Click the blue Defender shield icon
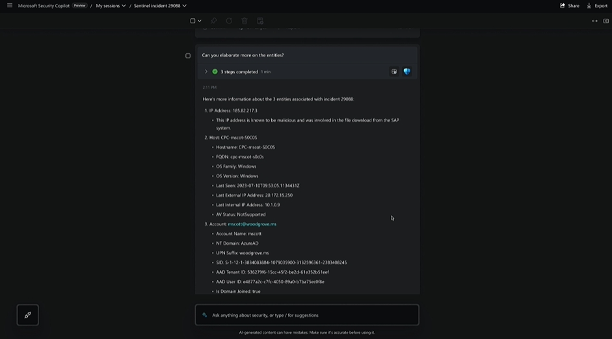Viewport: 612px width, 339px height. pyautogui.click(x=407, y=71)
